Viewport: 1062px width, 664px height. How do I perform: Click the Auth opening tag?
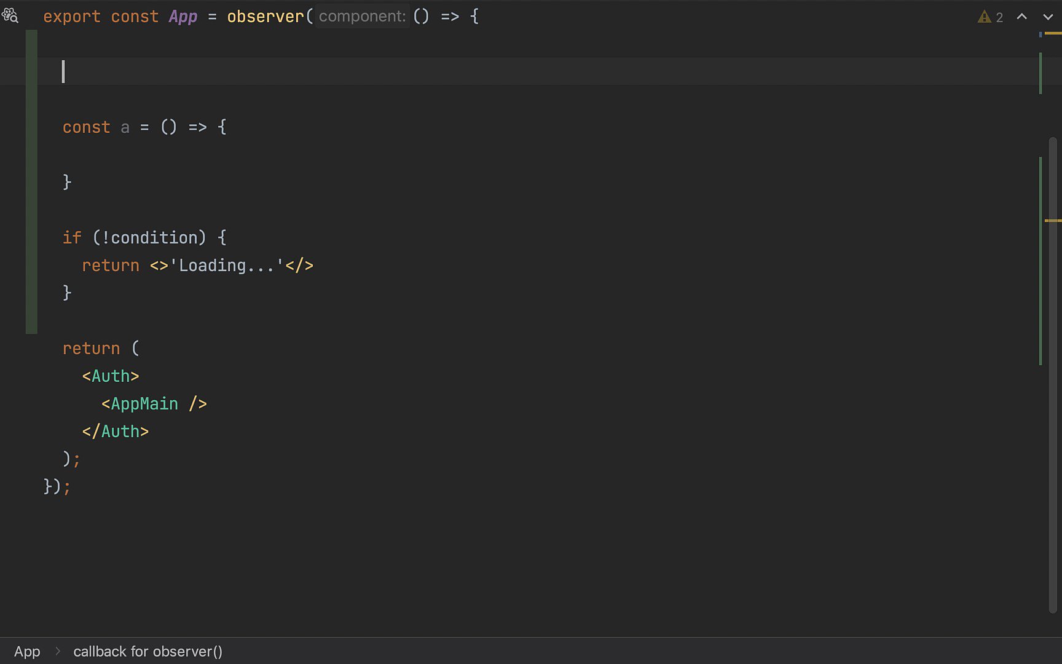point(111,376)
